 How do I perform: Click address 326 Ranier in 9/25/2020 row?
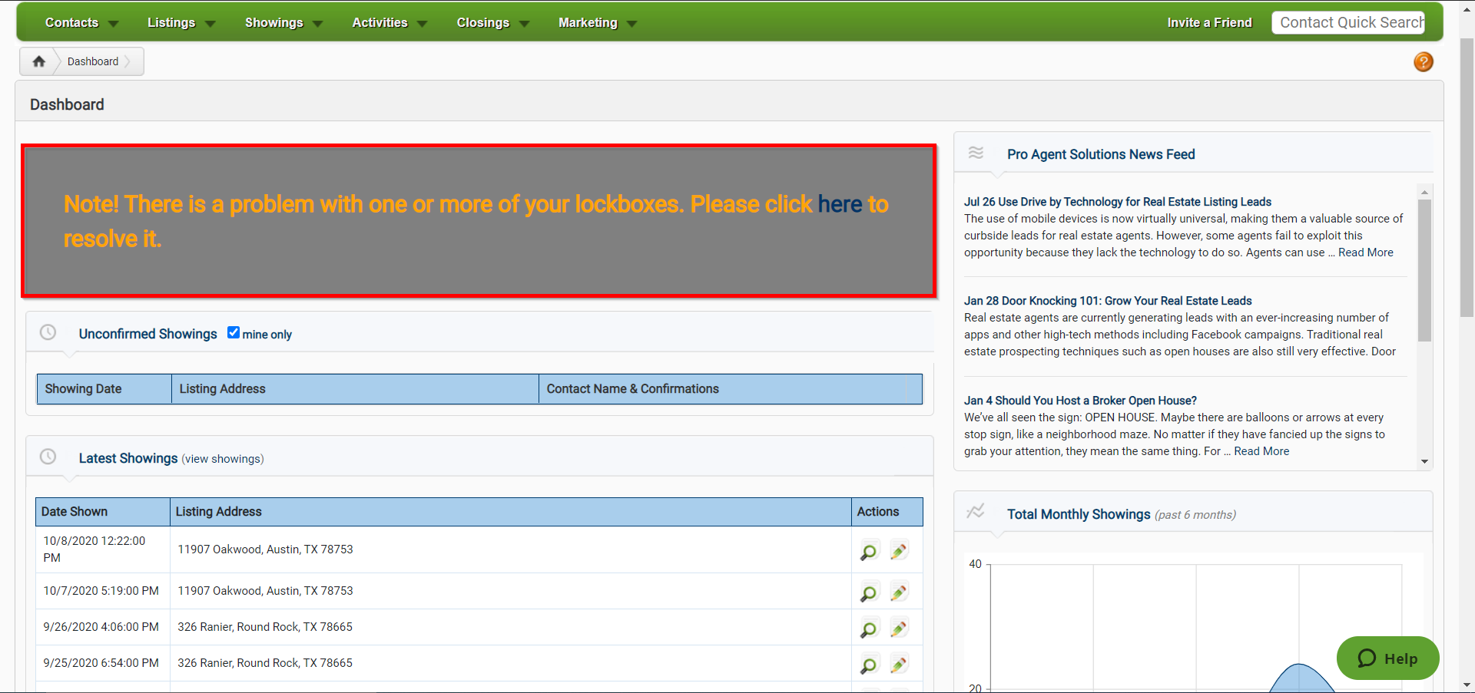(x=265, y=663)
